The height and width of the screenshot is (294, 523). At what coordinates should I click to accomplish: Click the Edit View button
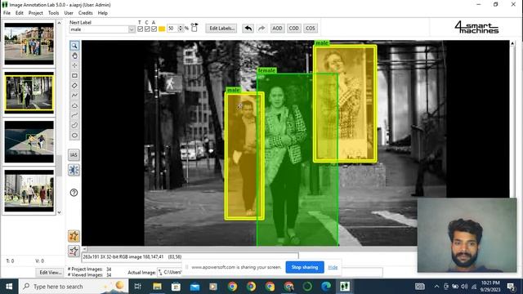pos(51,272)
